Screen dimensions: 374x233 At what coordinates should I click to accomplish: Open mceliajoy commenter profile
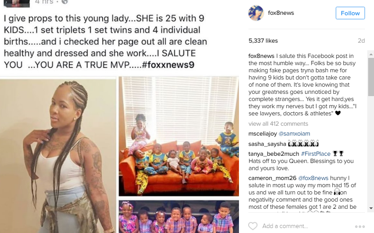pos(263,133)
